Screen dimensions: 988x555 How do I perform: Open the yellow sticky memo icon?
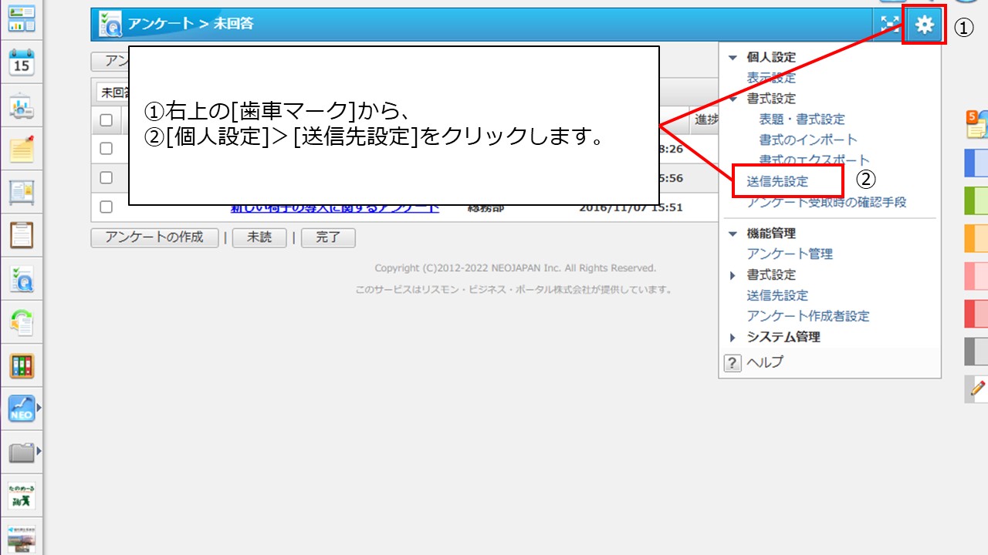[22, 149]
